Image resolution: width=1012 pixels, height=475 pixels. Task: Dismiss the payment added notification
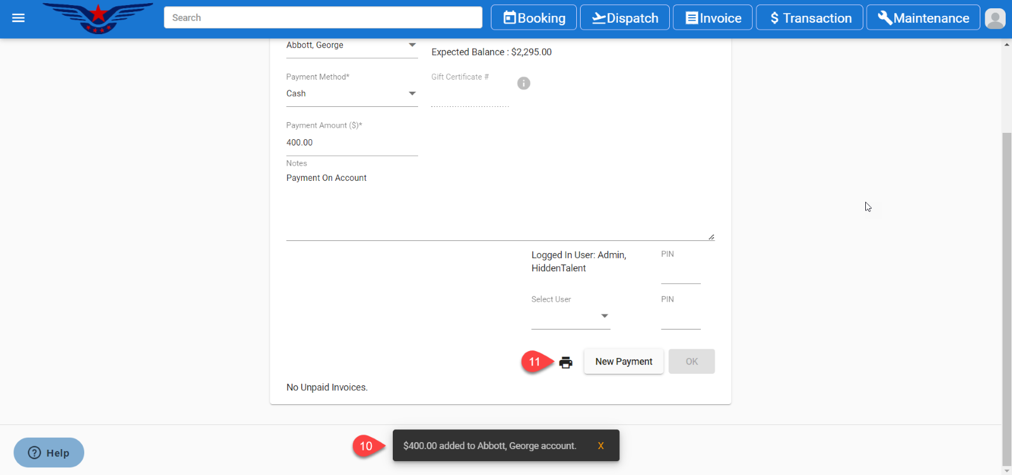(600, 446)
